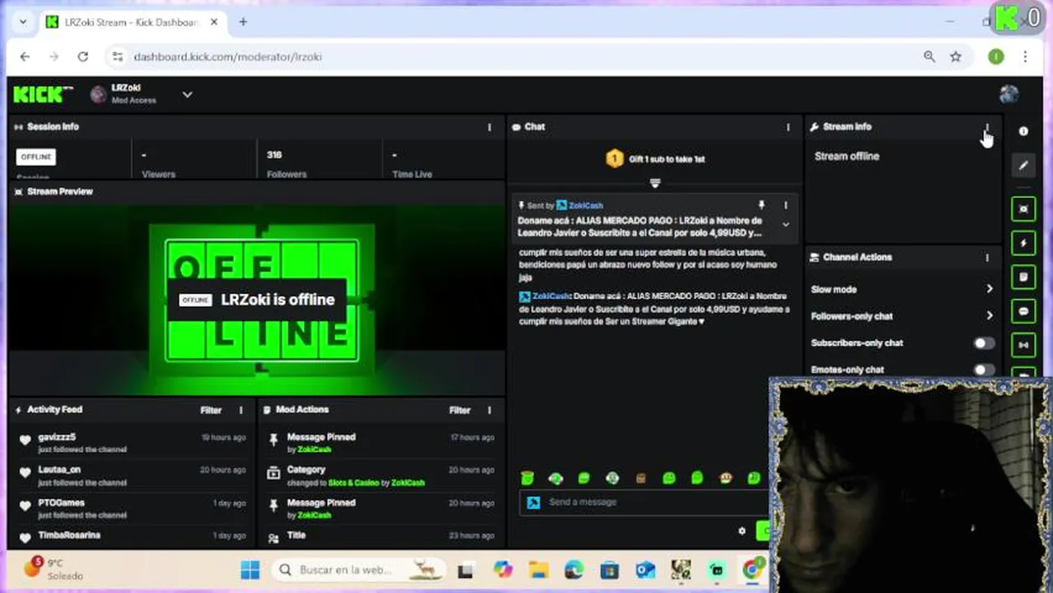The width and height of the screenshot is (1053, 593).
Task: Open the Chat panel three-dot menu
Action: pyautogui.click(x=788, y=127)
